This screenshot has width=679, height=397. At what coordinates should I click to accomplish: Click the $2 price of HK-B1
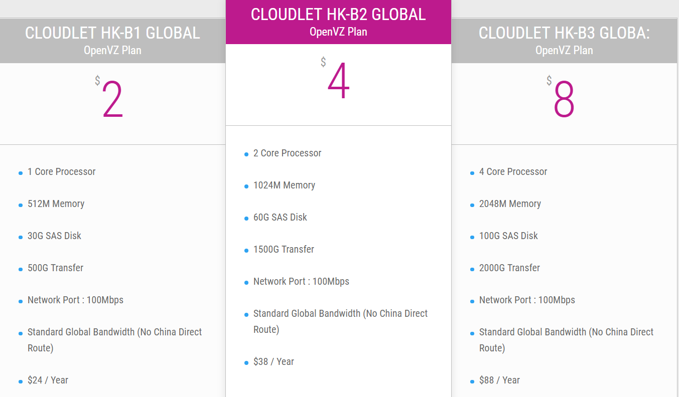point(110,98)
